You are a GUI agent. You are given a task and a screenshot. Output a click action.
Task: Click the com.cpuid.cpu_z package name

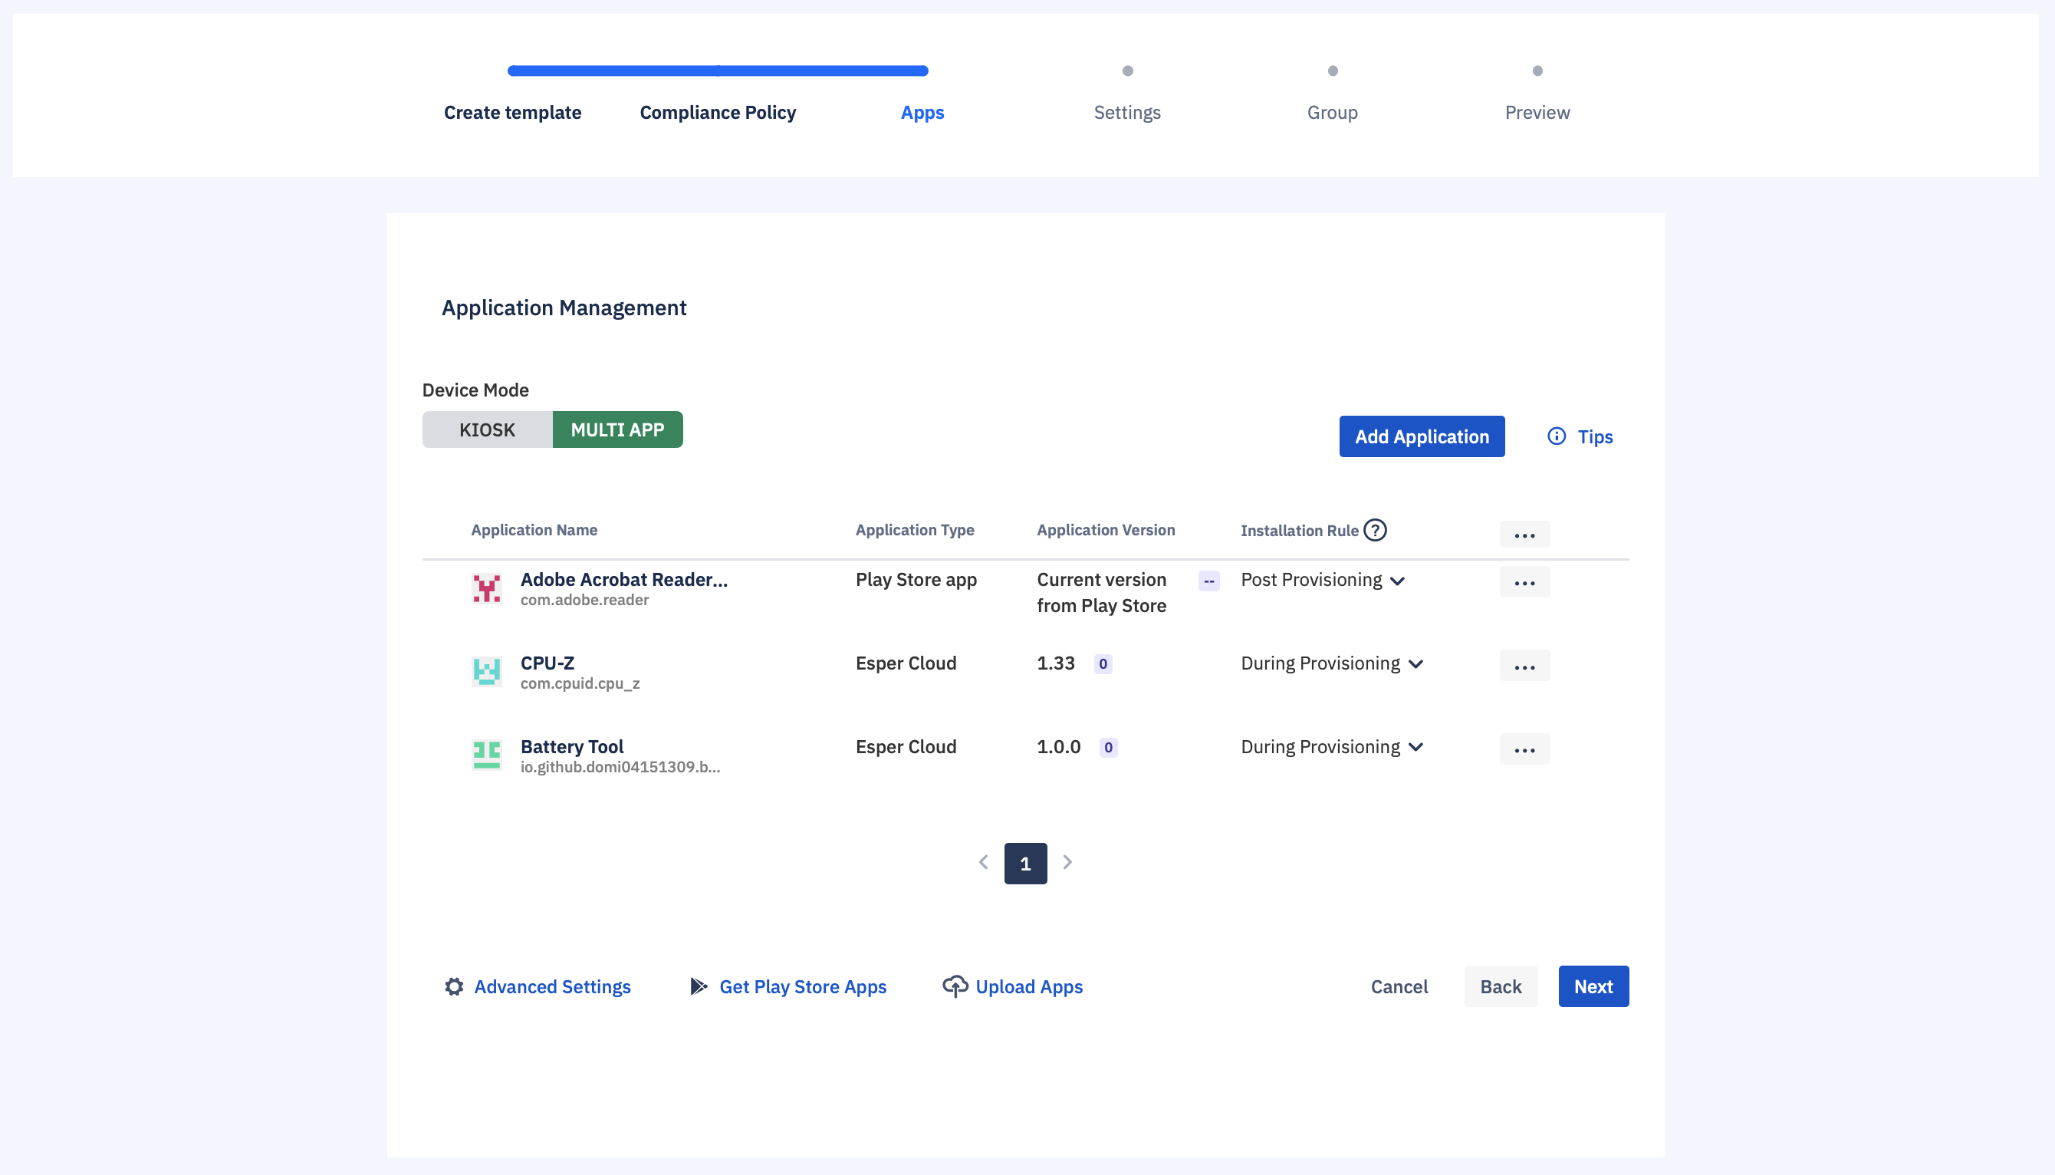pyautogui.click(x=580, y=683)
